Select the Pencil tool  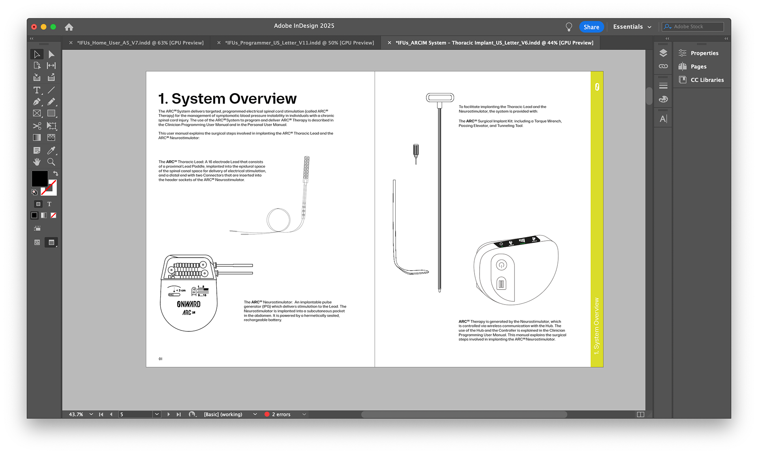[x=51, y=102]
